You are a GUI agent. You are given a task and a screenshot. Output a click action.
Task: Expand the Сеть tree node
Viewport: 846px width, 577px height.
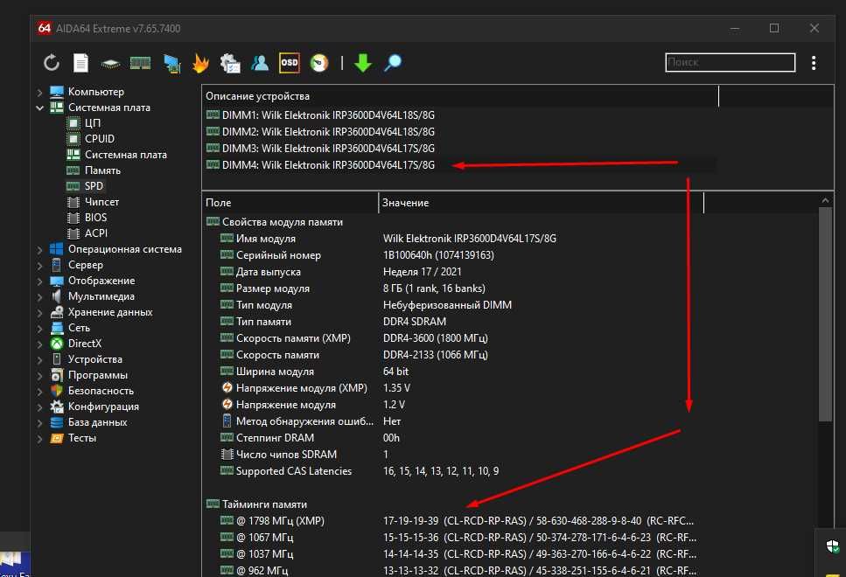point(39,328)
